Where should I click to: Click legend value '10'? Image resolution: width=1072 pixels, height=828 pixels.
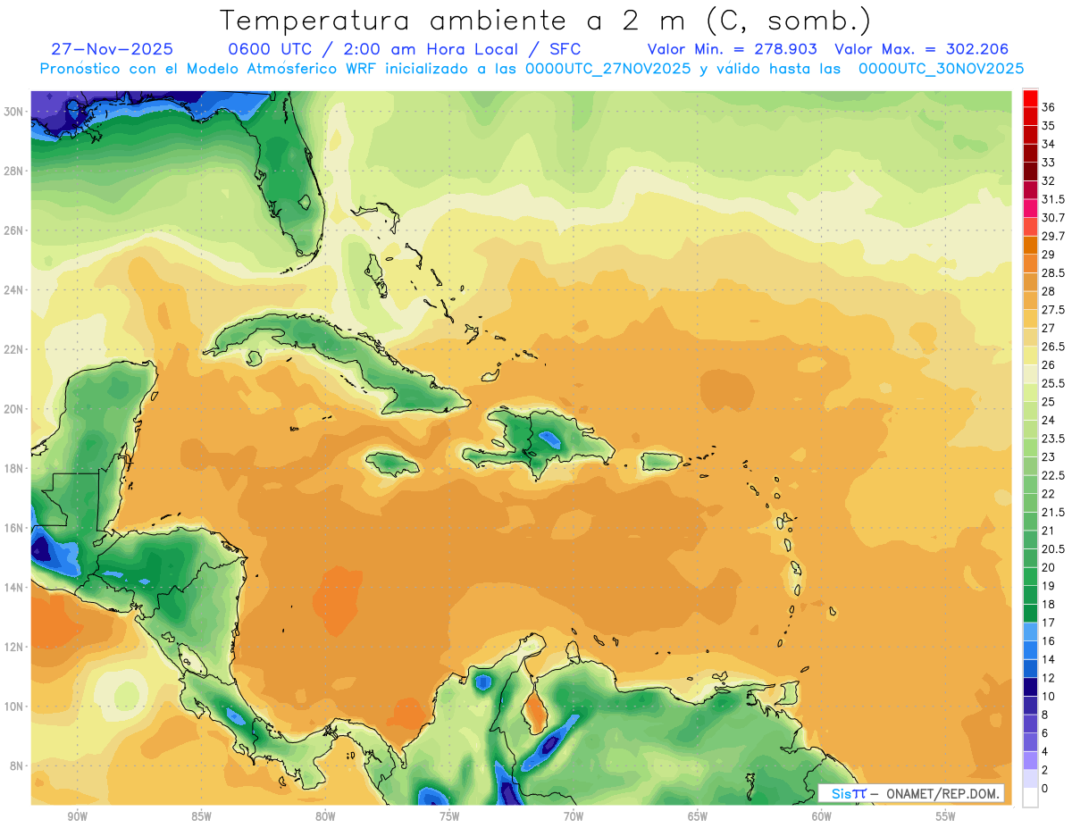1049,696
